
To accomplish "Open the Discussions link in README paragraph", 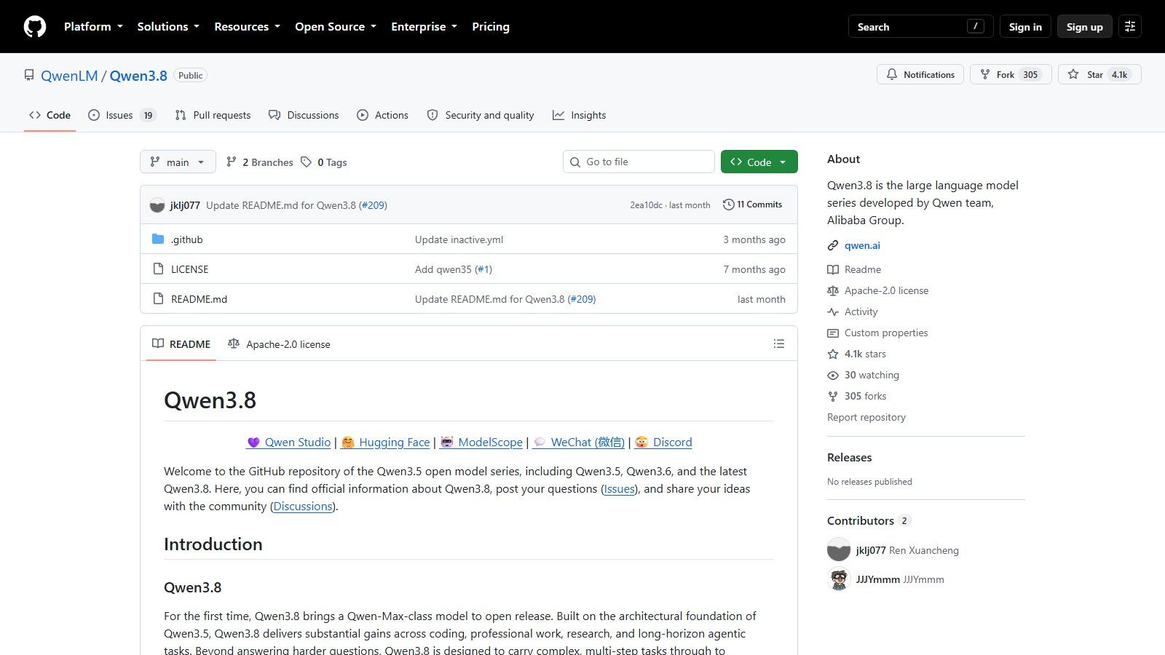I will pyautogui.click(x=303, y=507).
